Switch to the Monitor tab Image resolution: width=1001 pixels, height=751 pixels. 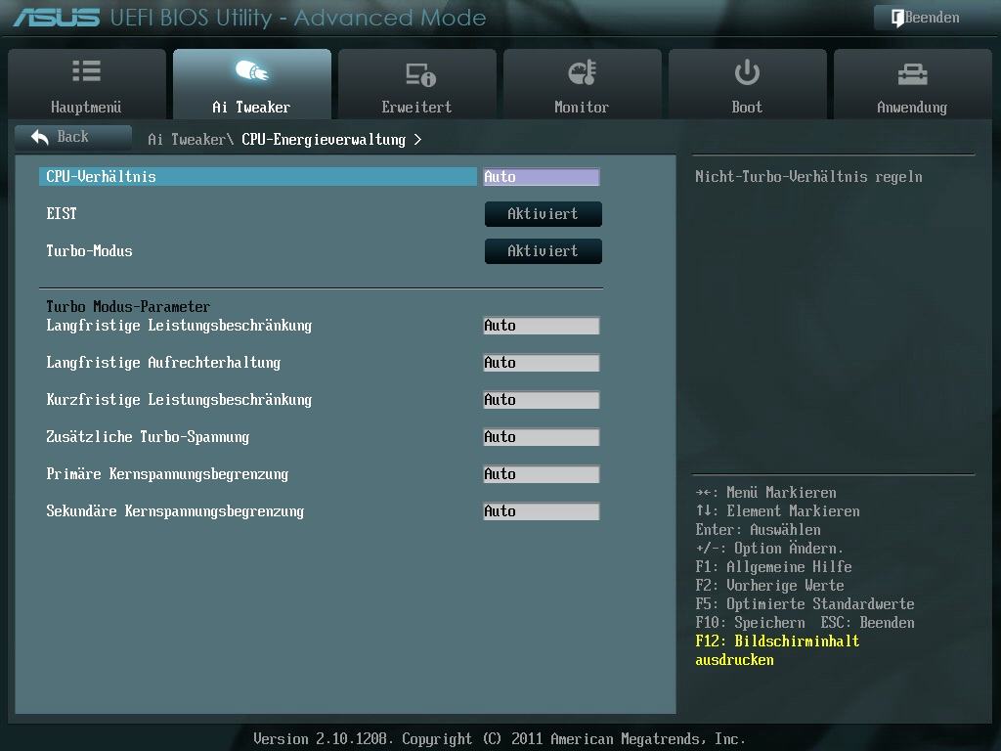pos(583,84)
